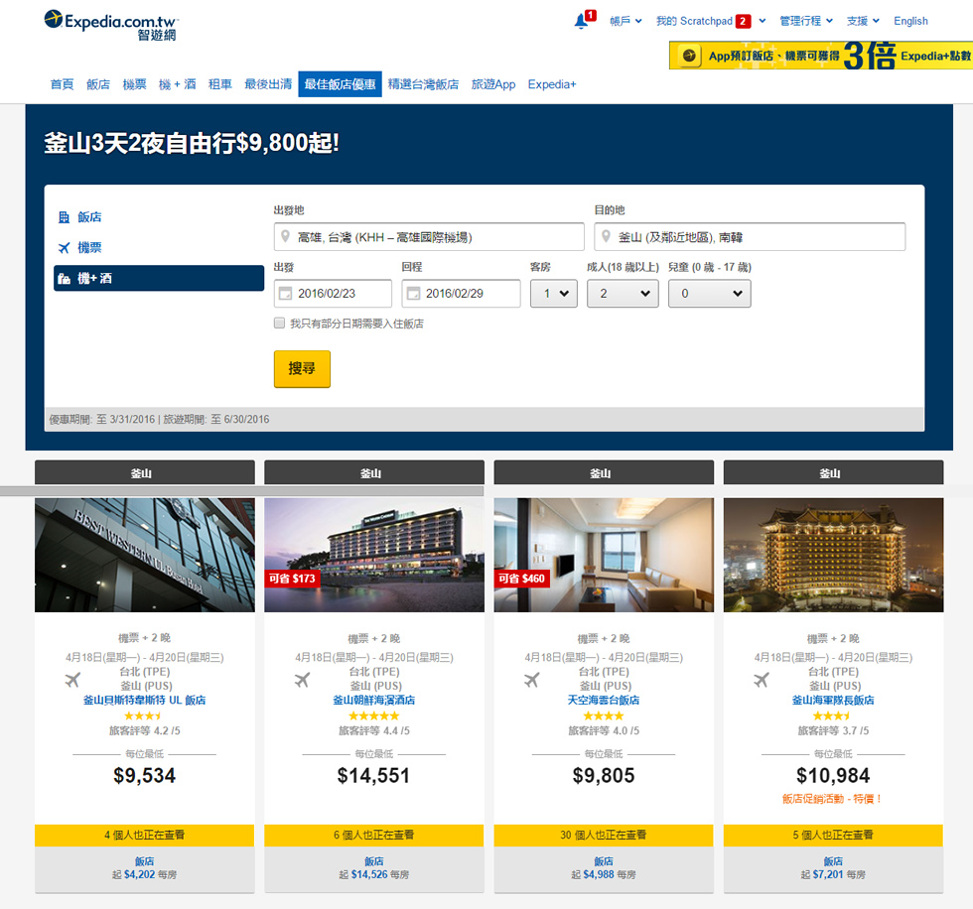Screen dimensions: 973x909
Task: Open 飯店 in top navigation bar
Action: pyautogui.click(x=98, y=84)
